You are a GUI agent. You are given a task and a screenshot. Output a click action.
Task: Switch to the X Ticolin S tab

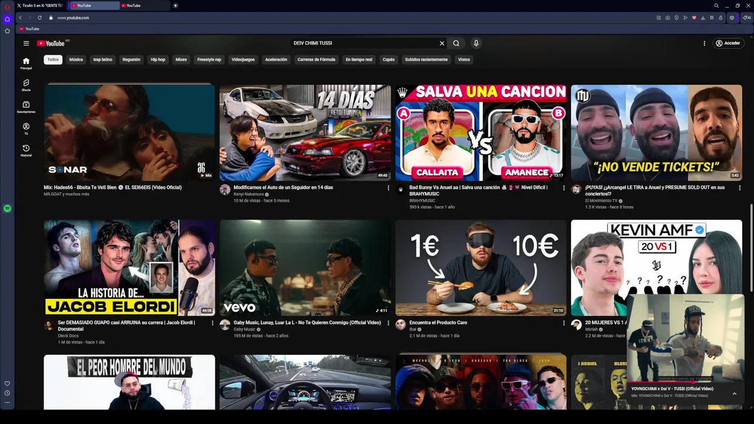[40, 5]
